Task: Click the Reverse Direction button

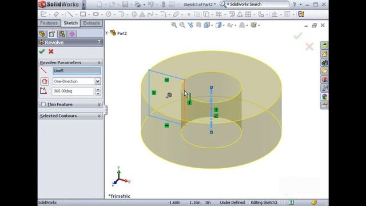Action: tap(45, 81)
